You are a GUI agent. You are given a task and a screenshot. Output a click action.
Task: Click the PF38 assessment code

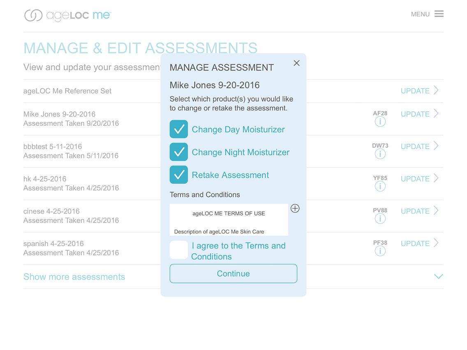[380, 243]
